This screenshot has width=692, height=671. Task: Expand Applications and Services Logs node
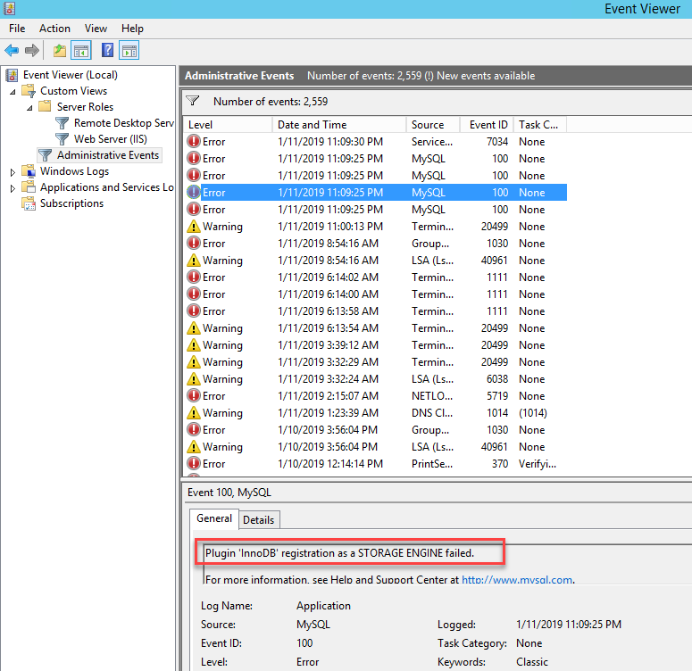[13, 188]
